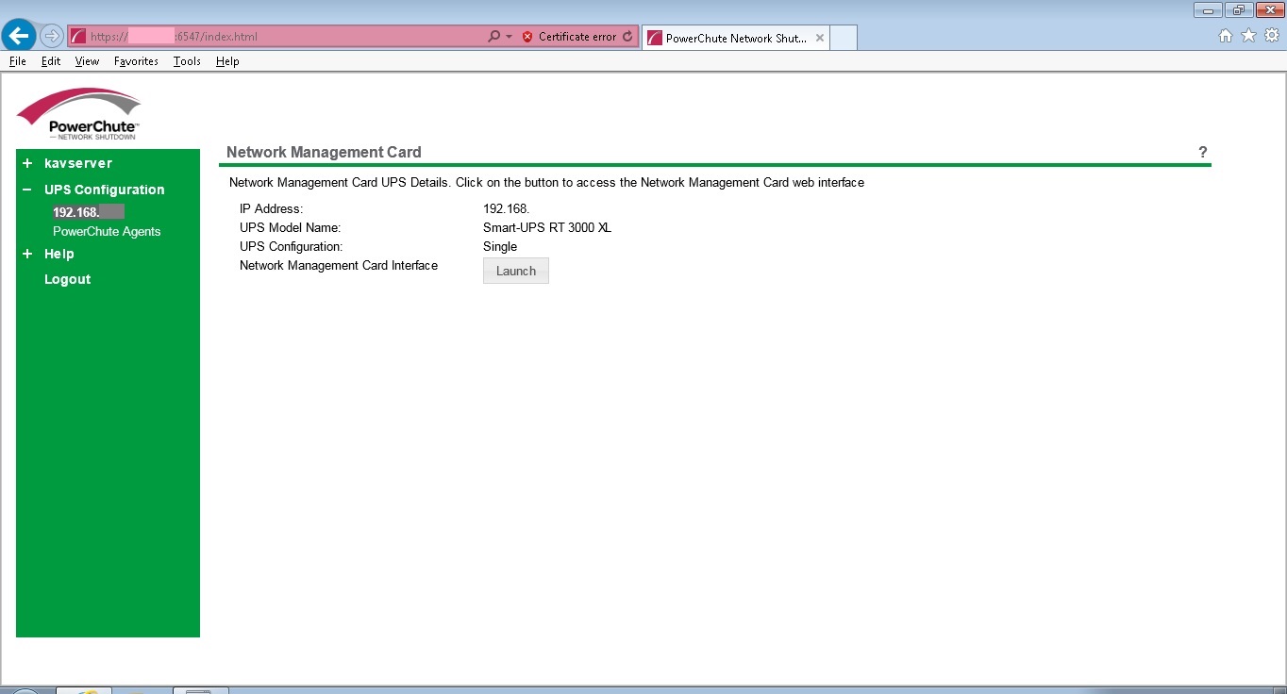Screen dimensions: 1287x694
Task: Expand the kavserver plus icon
Action: [x=27, y=163]
